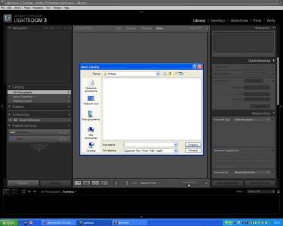Screen dimensions: 283x226
Task: Click the Открыть (Open) button
Action: [193, 144]
